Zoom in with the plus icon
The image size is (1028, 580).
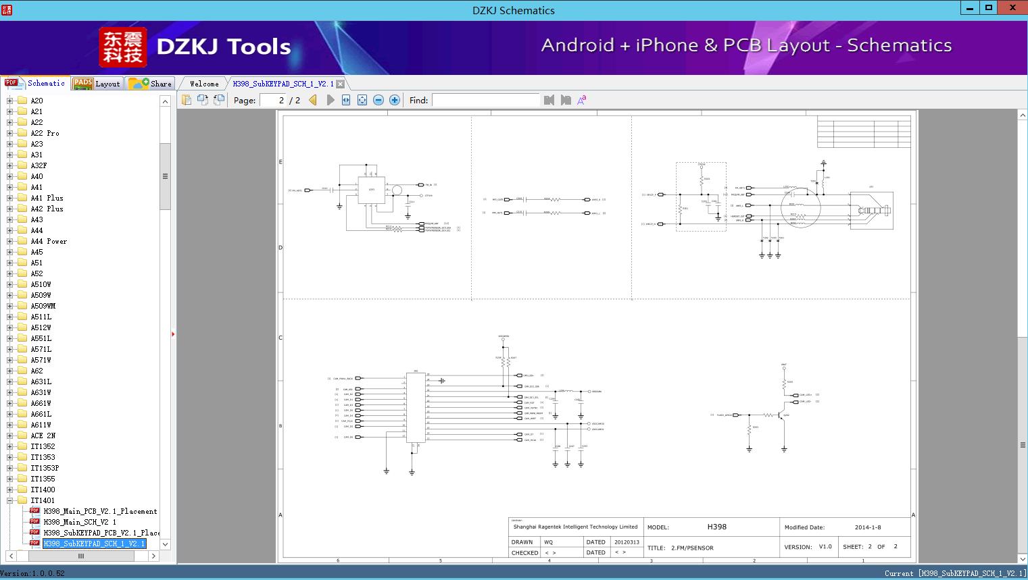click(x=395, y=100)
